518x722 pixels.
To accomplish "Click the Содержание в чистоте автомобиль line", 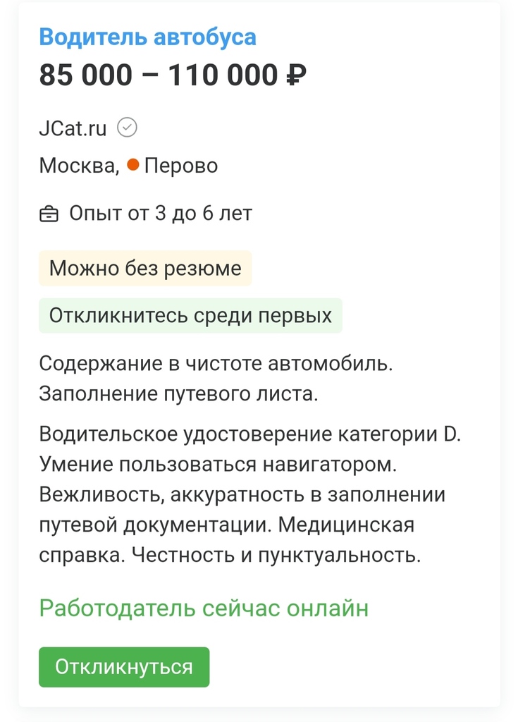I will pyautogui.click(x=214, y=364).
